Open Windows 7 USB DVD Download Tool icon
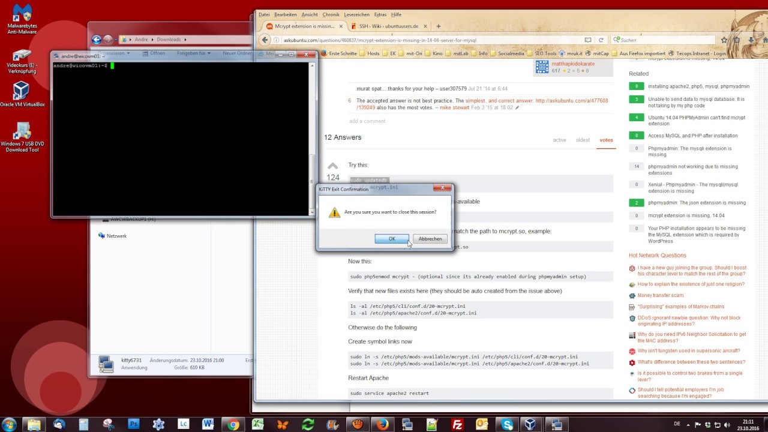This screenshot has width=768, height=432. (22, 137)
